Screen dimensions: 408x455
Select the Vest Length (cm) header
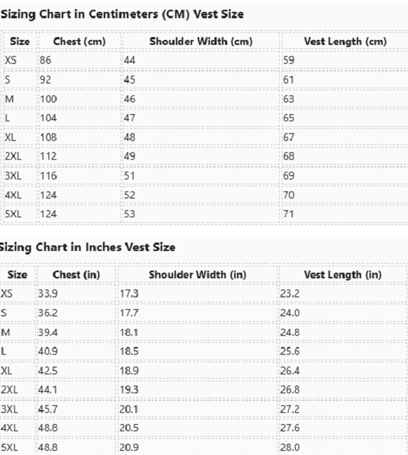tap(345, 41)
